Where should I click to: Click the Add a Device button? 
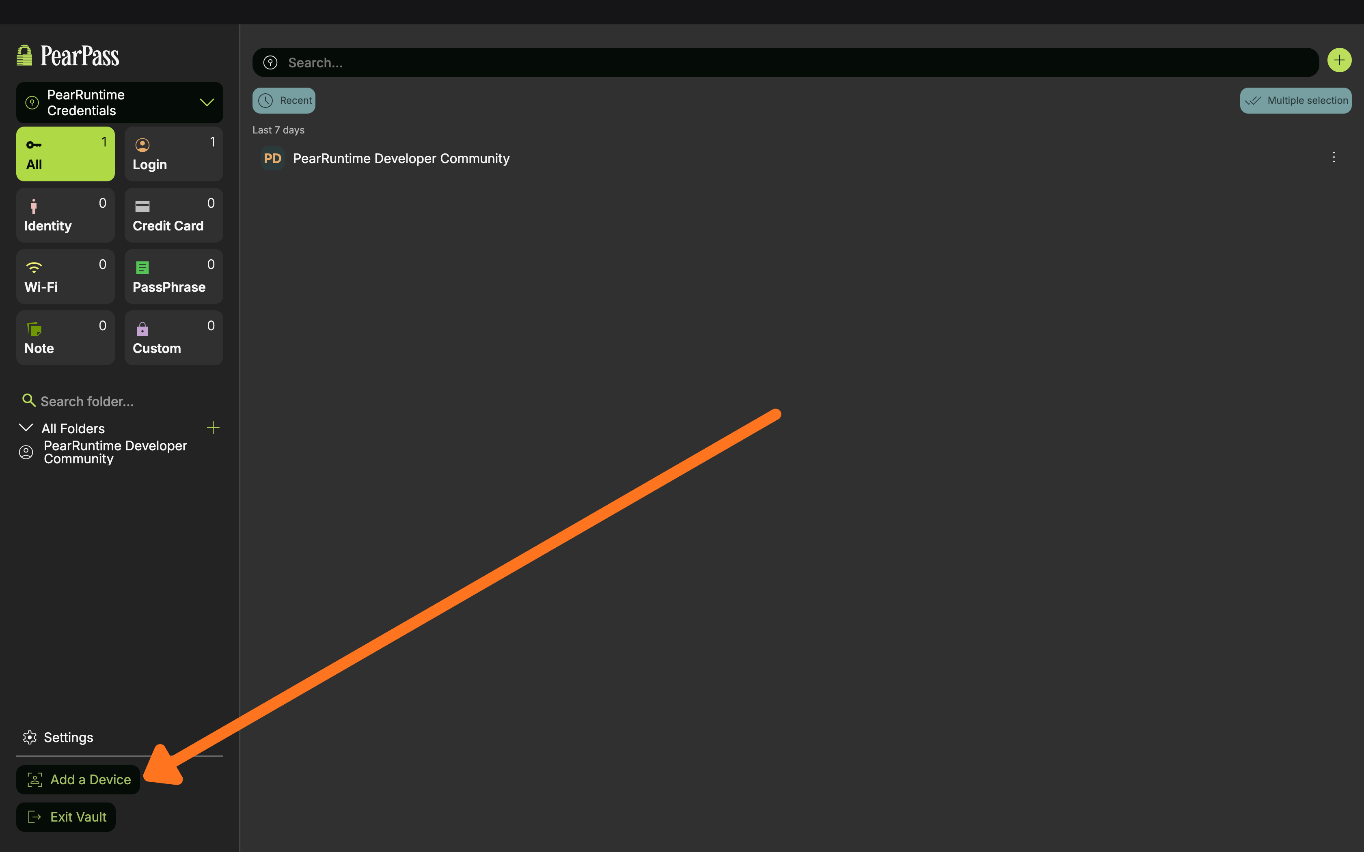click(x=78, y=779)
